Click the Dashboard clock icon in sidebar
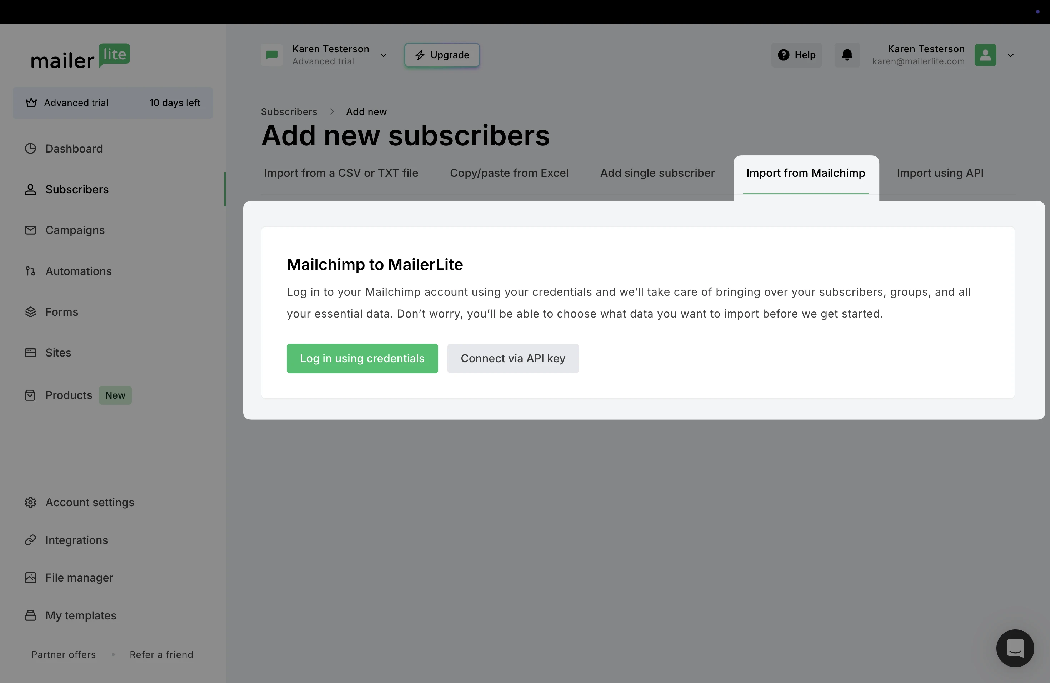1050x683 pixels. coord(30,149)
